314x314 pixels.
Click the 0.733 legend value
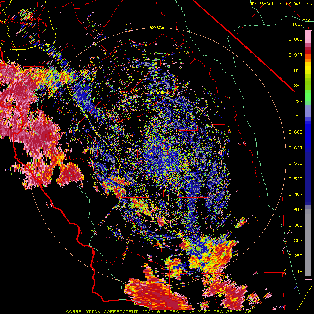(296, 117)
